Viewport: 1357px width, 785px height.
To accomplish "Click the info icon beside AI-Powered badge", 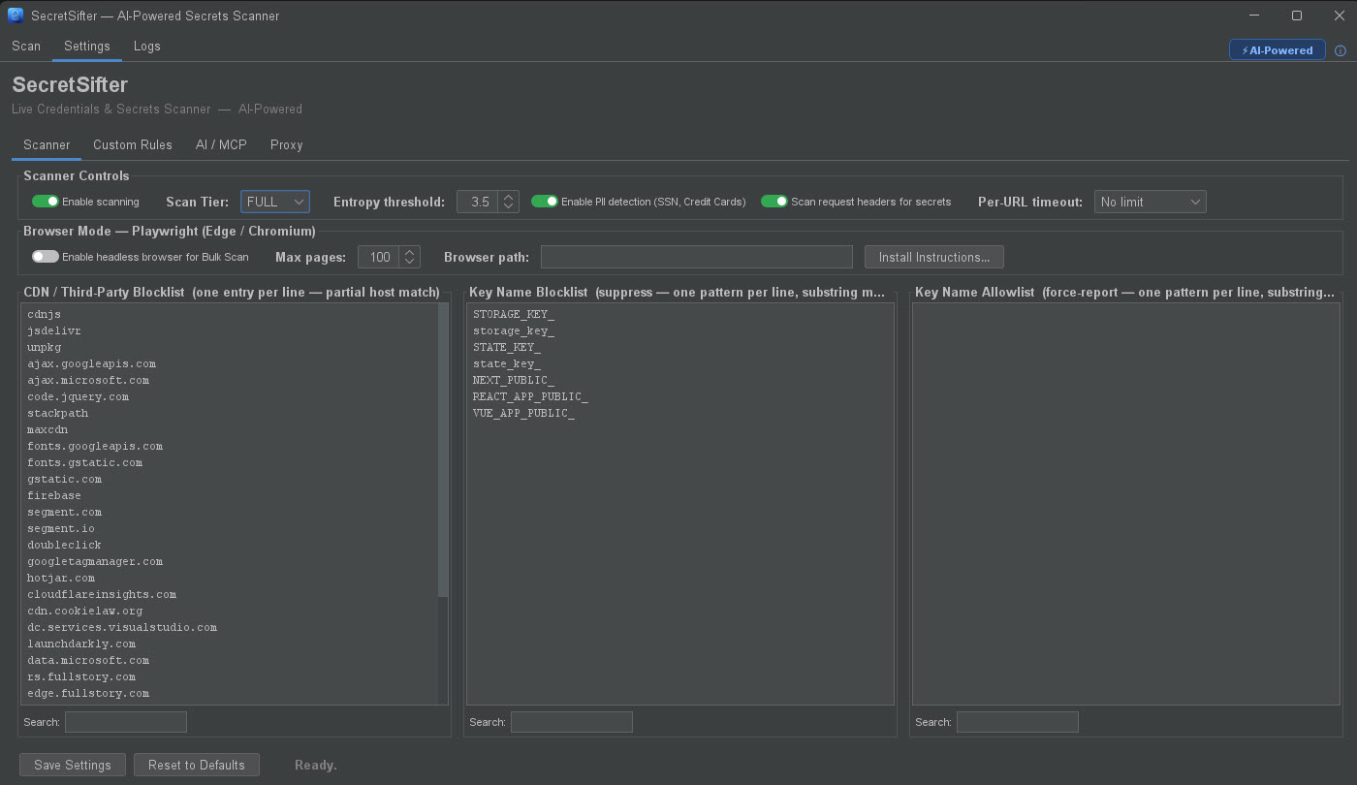I will (x=1341, y=50).
